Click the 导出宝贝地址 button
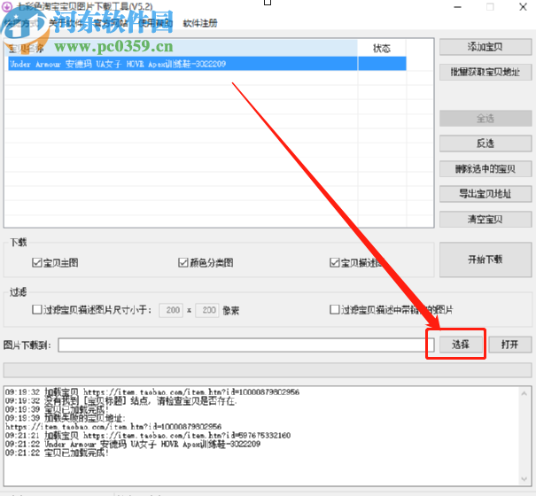The width and height of the screenshot is (536, 496). tap(486, 194)
